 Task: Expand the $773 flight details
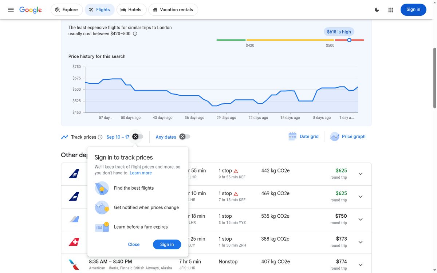361,242
